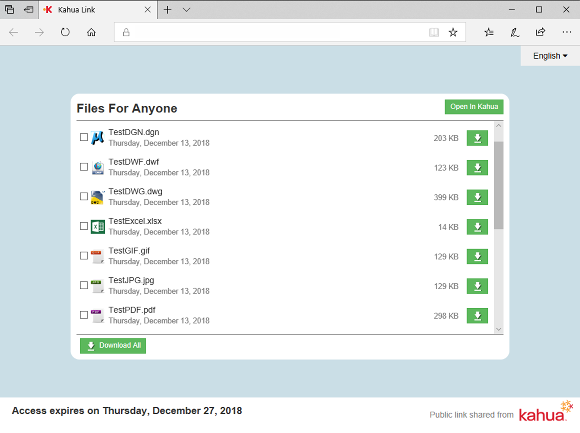Download TestPDF.pdf with green arrow

tap(477, 316)
